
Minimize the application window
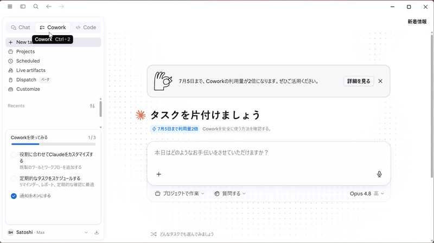tap(392, 6)
